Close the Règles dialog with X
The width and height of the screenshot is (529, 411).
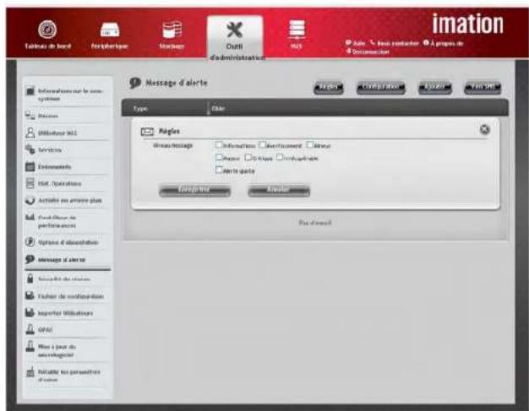coord(484,129)
